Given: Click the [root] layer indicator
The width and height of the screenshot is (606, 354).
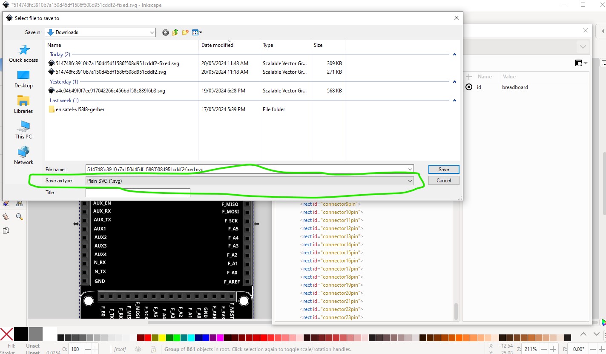Looking at the screenshot, I should [x=120, y=349].
